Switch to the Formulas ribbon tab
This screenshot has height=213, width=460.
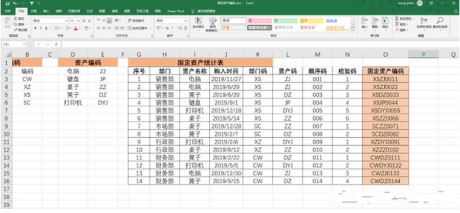coord(90,11)
